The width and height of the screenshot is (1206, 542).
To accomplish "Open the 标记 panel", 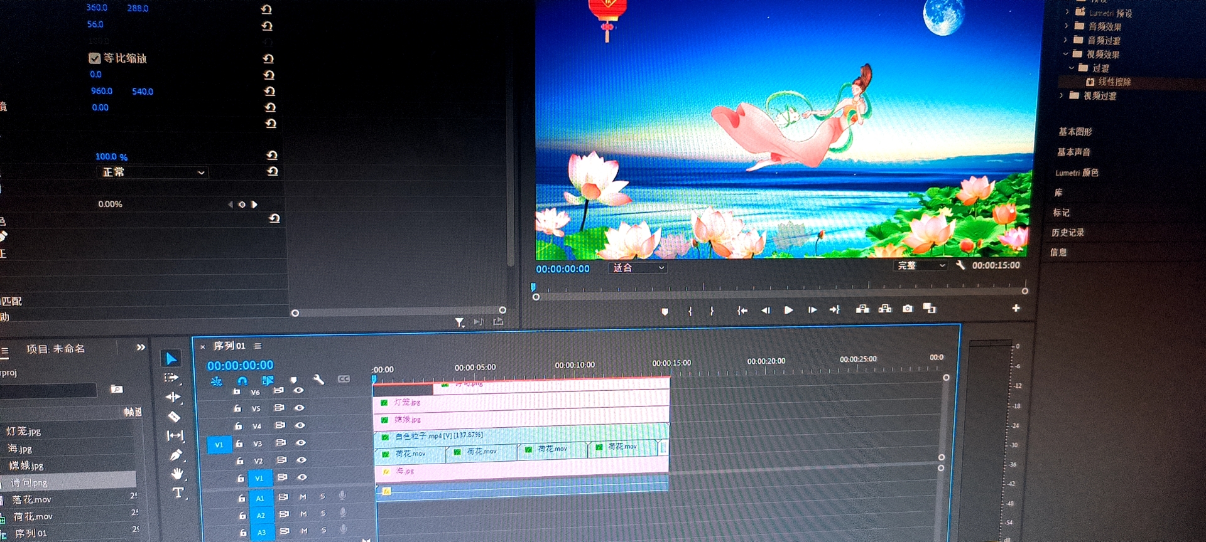I will click(x=1062, y=213).
